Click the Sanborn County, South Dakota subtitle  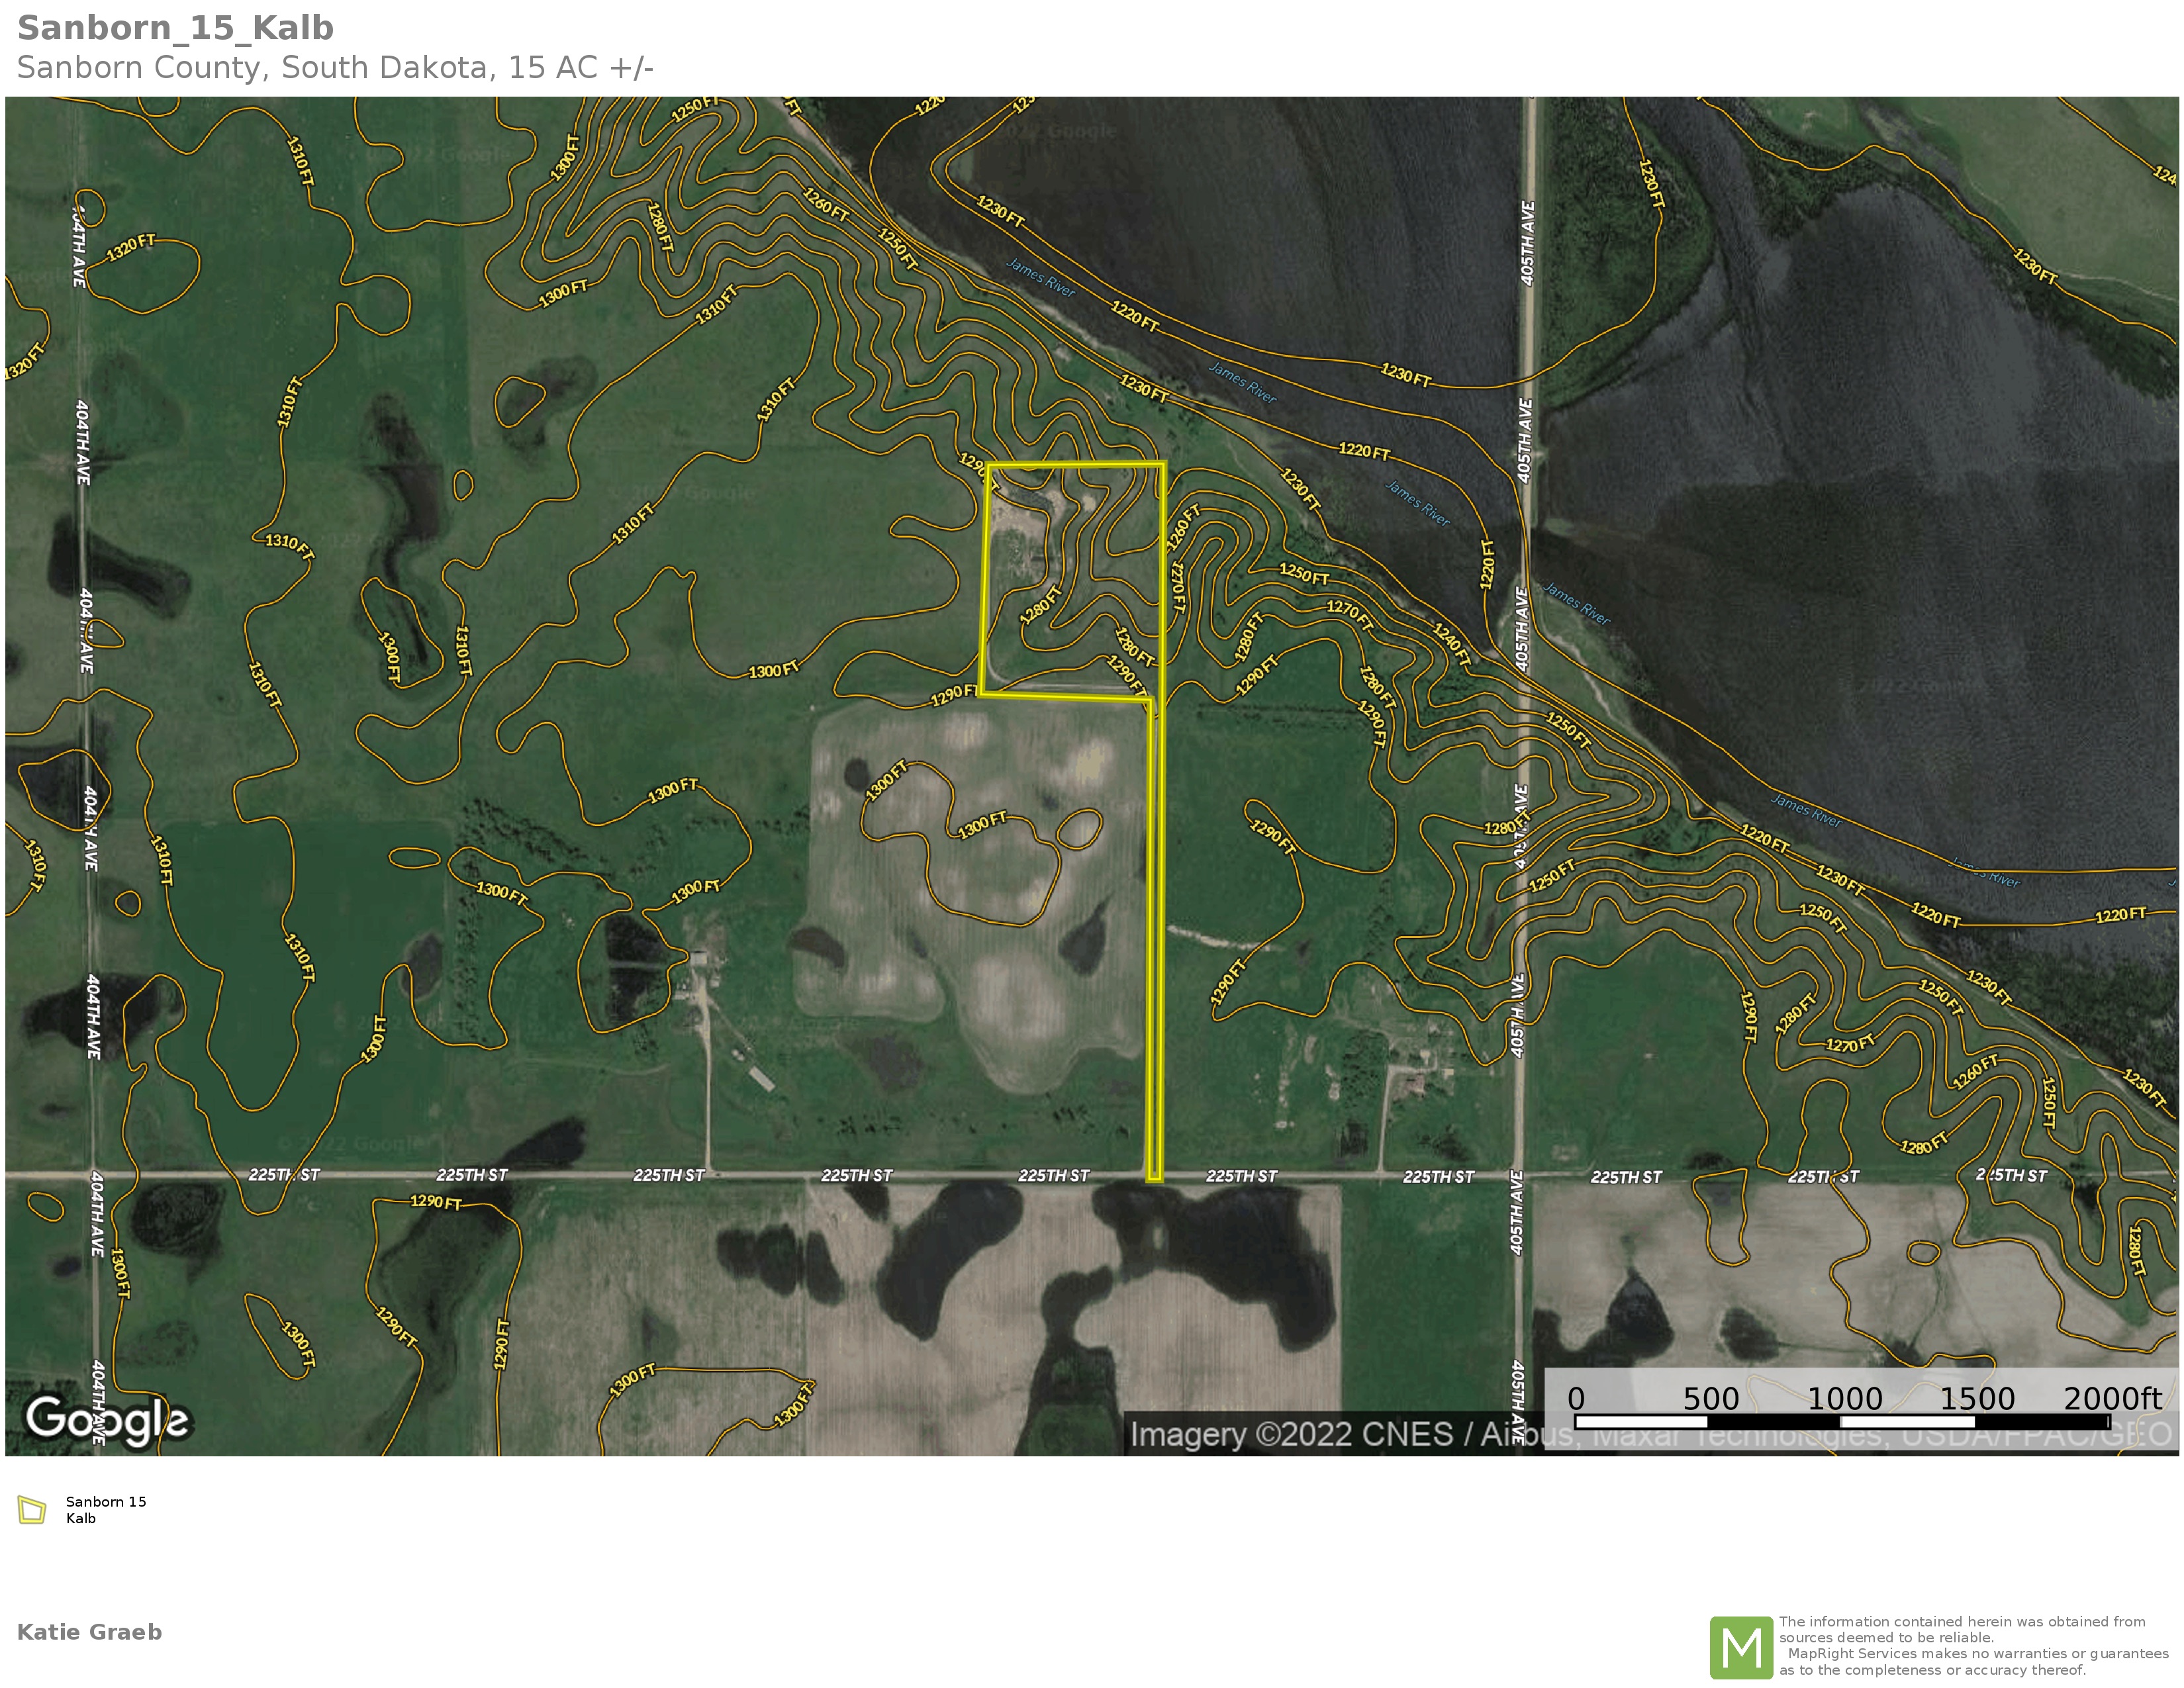(x=335, y=68)
